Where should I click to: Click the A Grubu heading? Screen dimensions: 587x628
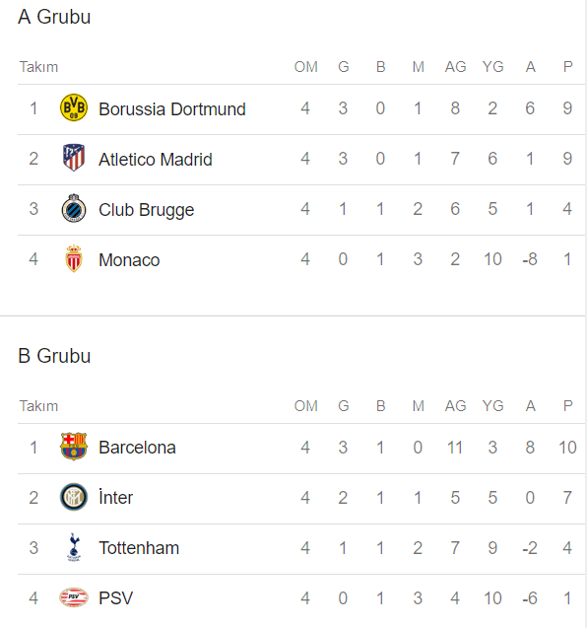click(54, 17)
